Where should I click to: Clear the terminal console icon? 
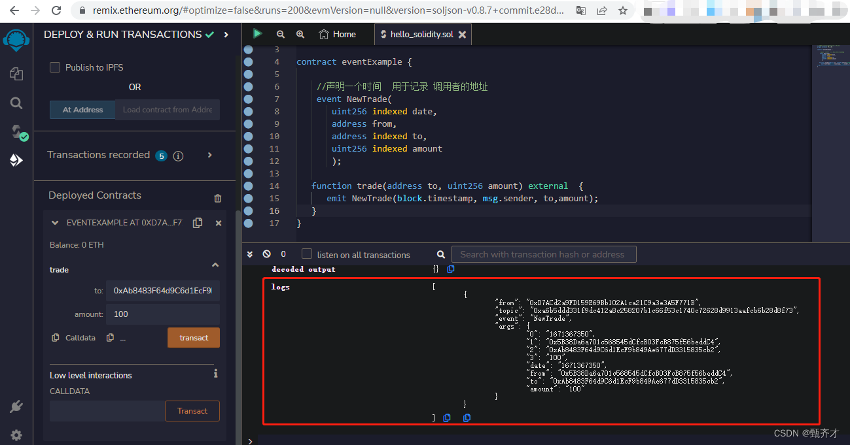(x=267, y=254)
